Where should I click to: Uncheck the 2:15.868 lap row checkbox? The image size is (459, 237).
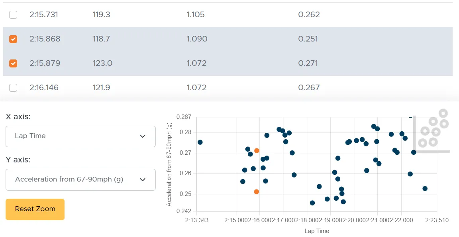(x=13, y=39)
